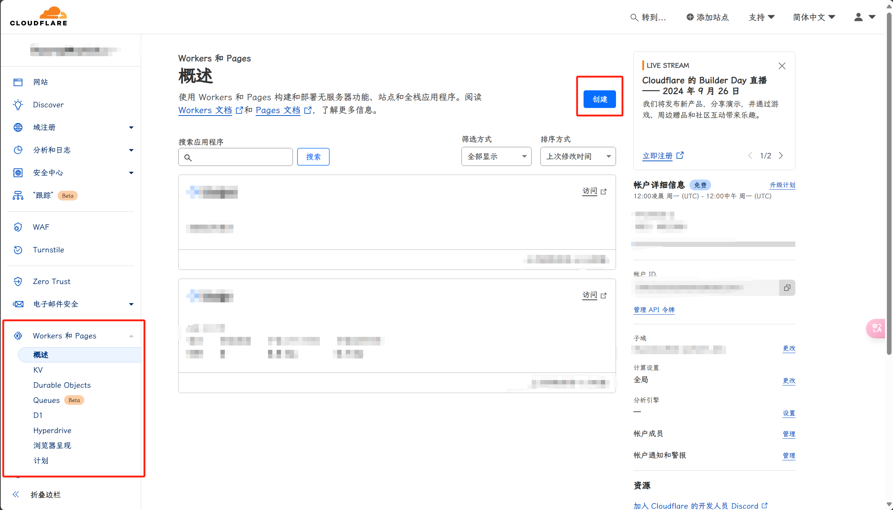Click 更改 next to 子域
The height and width of the screenshot is (510, 893).
pyautogui.click(x=789, y=348)
